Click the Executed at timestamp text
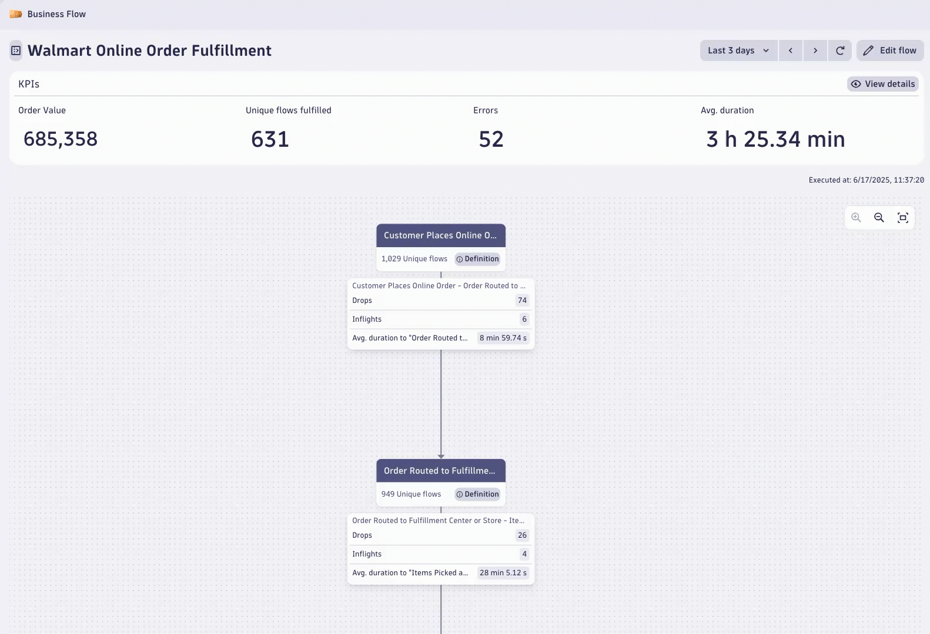This screenshot has height=634, width=930. [x=867, y=180]
